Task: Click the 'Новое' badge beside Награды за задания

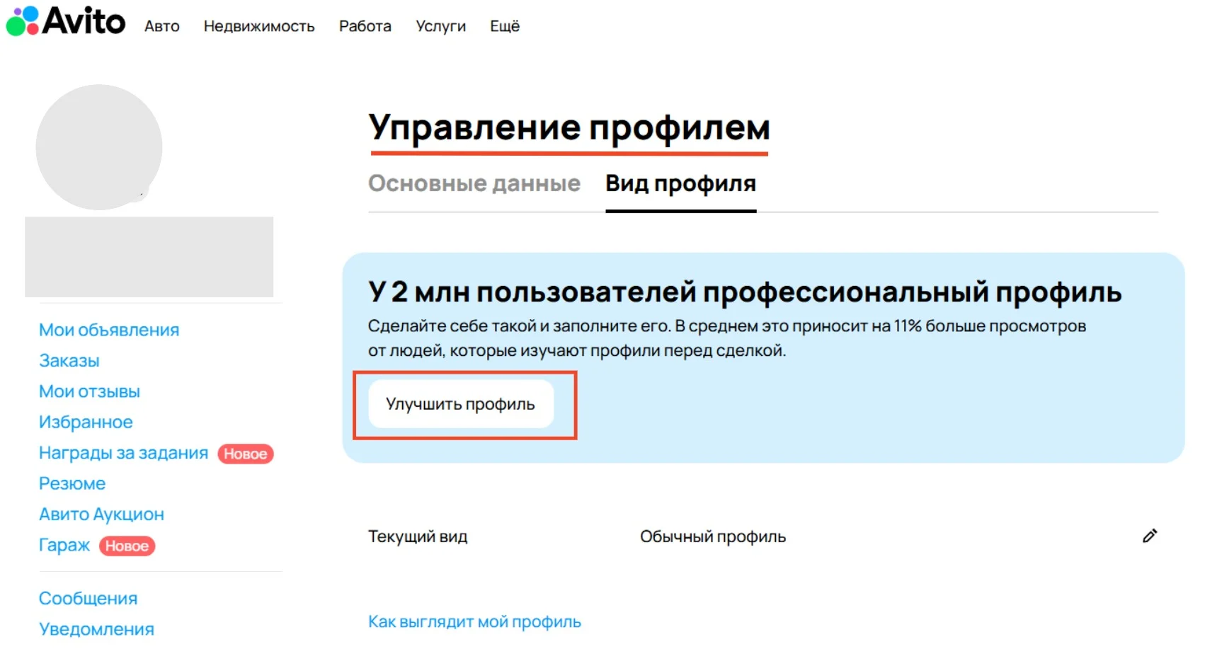Action: [245, 453]
